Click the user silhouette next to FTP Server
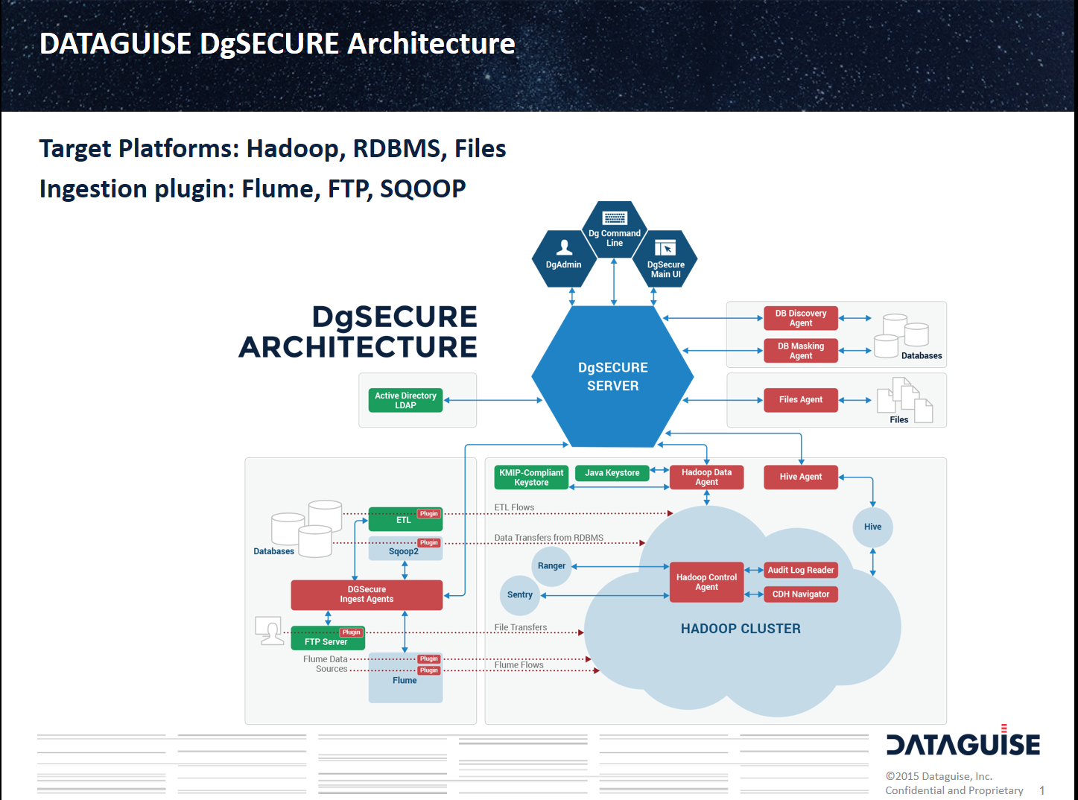 click(x=270, y=630)
